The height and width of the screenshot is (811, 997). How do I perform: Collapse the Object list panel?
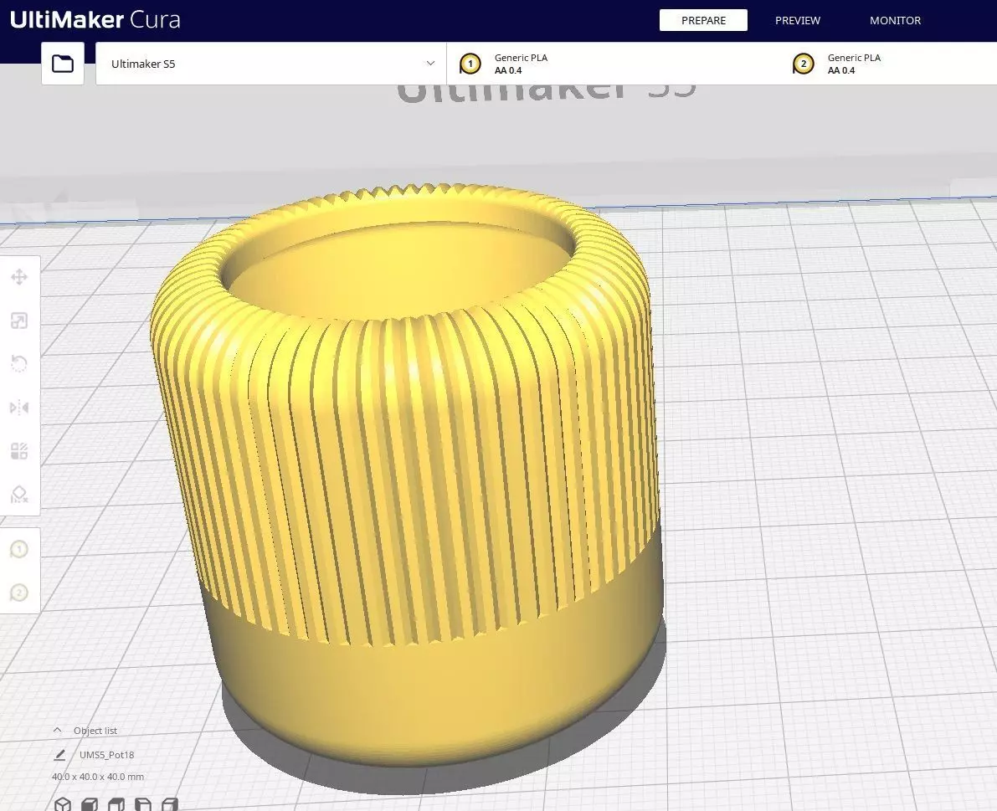pyautogui.click(x=57, y=731)
